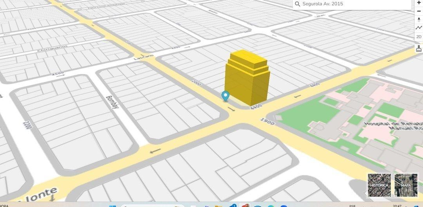423x207 pixels.
Task: Open File Explorer from the taskbar
Action: [x=219, y=205]
